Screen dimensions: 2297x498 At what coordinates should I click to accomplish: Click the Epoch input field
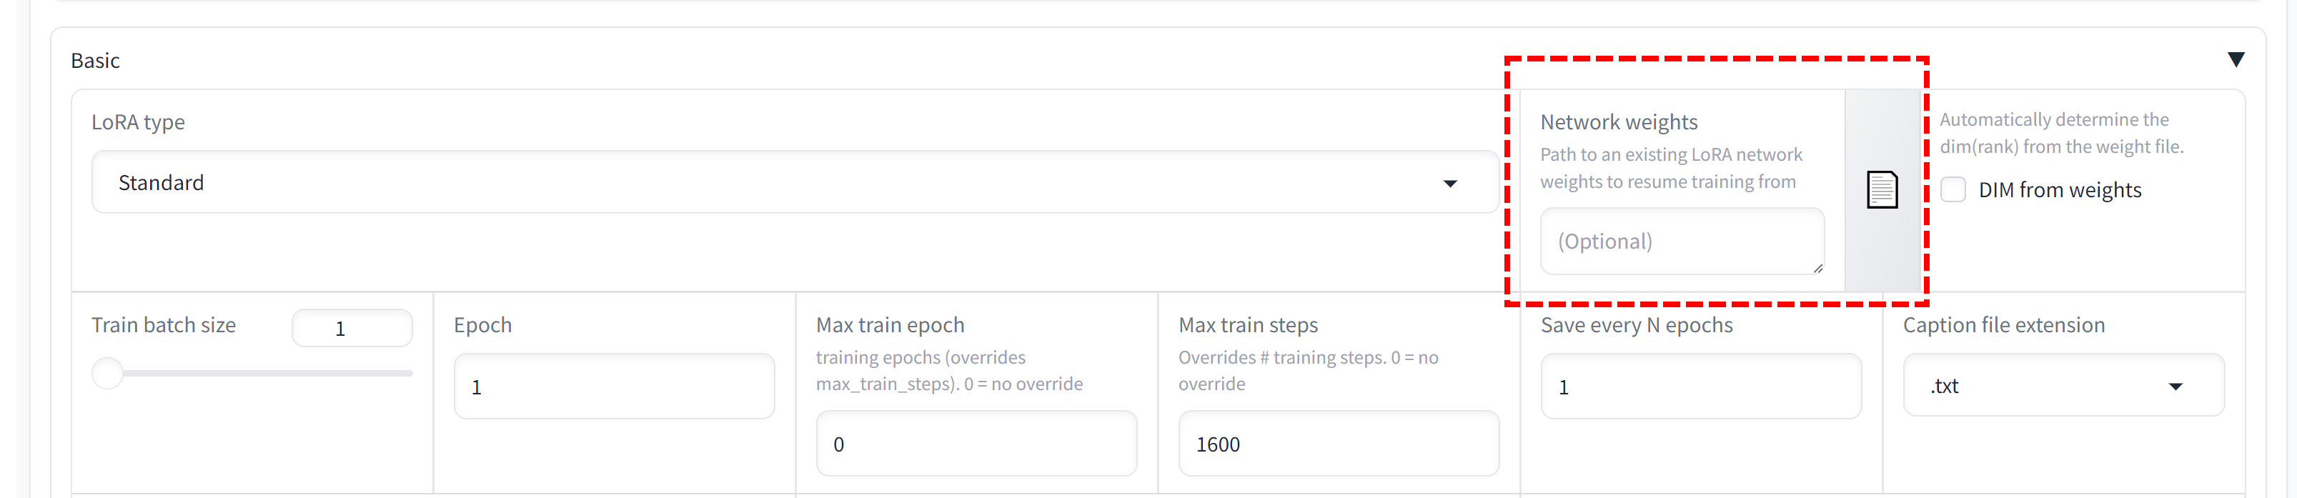tap(613, 387)
